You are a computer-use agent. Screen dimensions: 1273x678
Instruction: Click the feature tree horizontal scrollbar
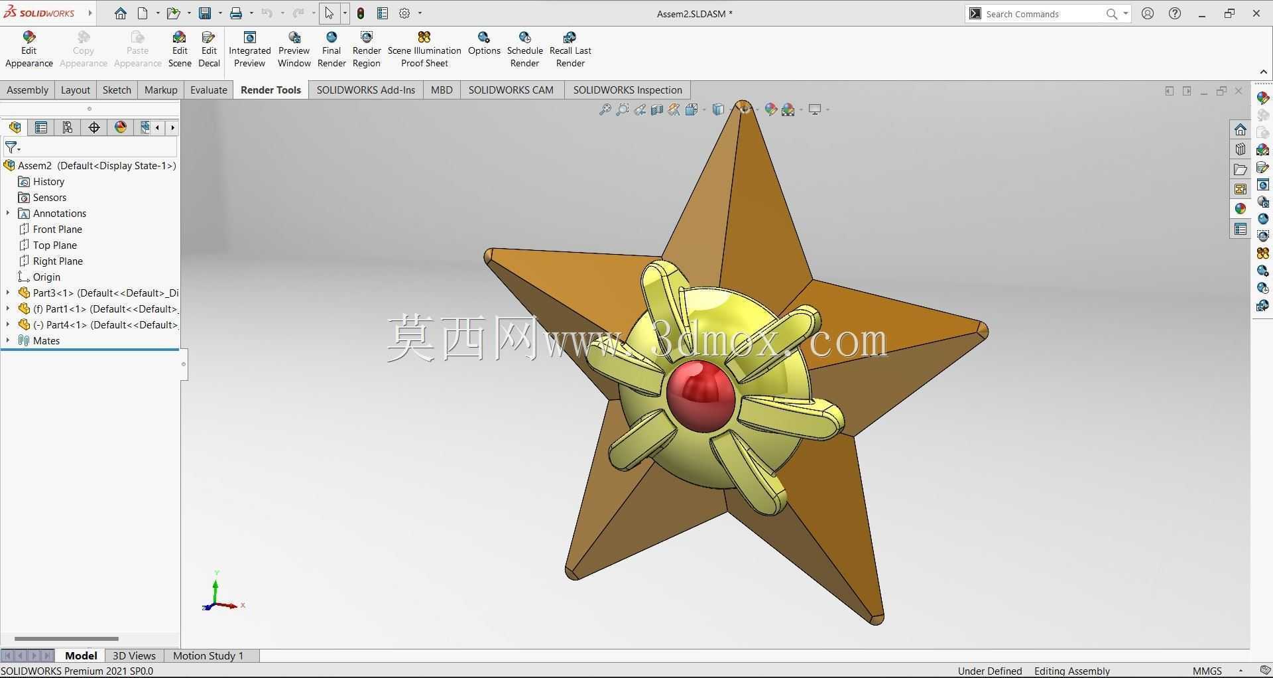(x=66, y=639)
